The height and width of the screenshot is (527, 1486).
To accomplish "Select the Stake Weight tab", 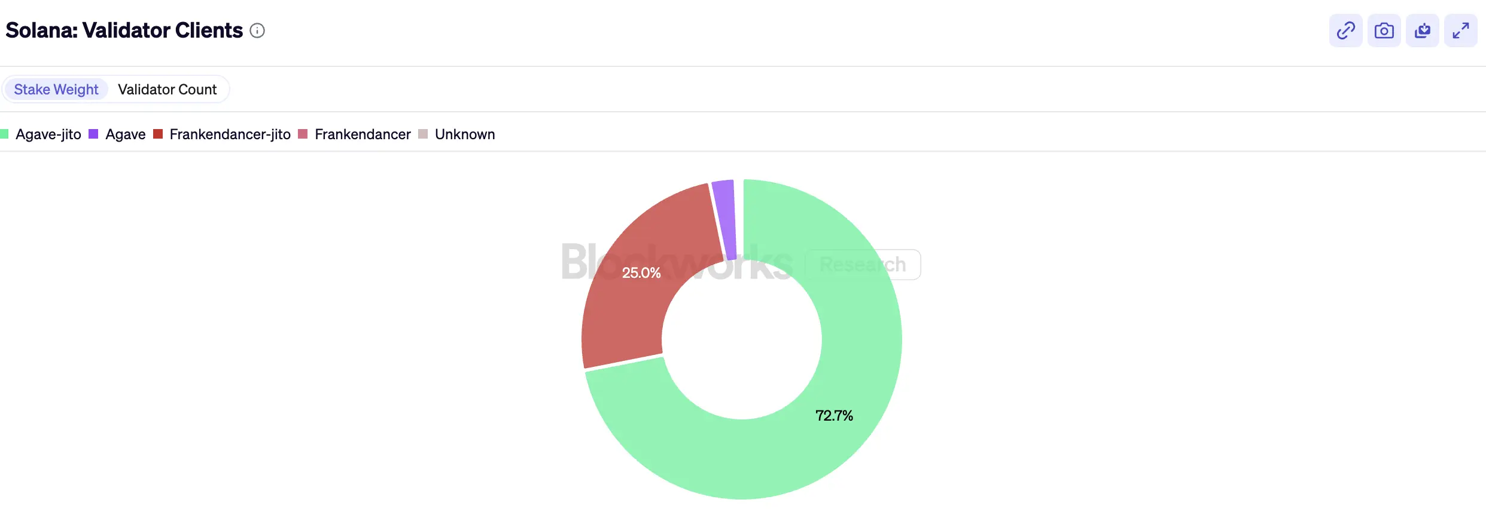I will click(56, 89).
